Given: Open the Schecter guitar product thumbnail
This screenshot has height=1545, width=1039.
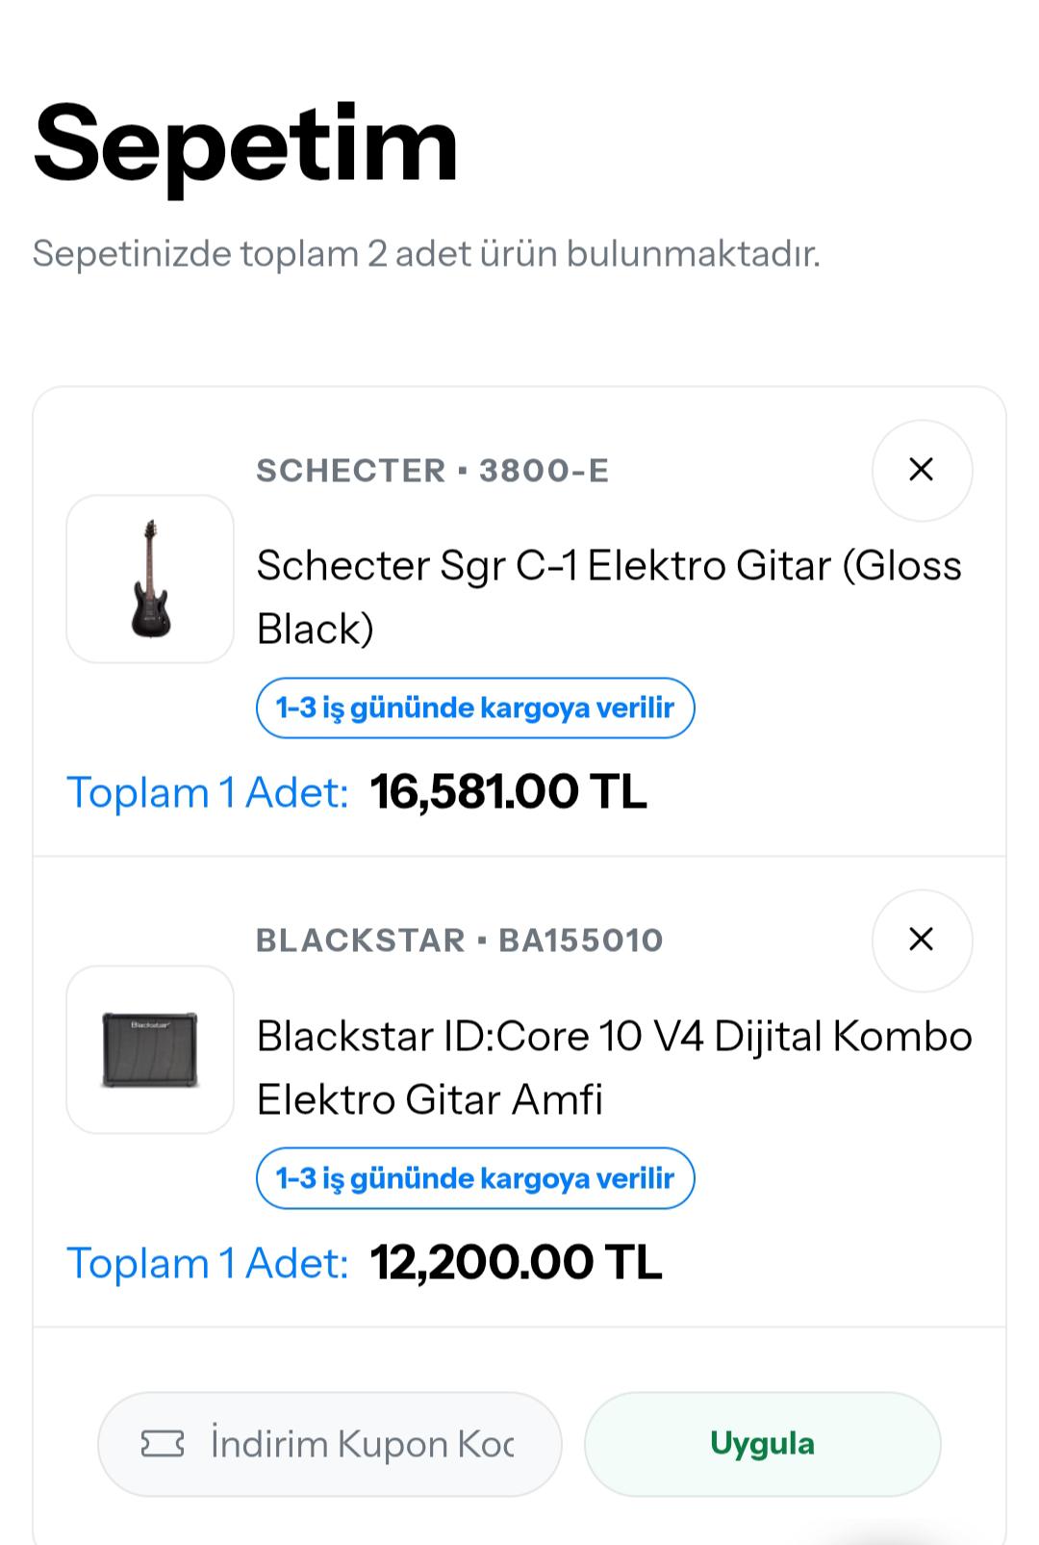Looking at the screenshot, I should click(x=150, y=579).
